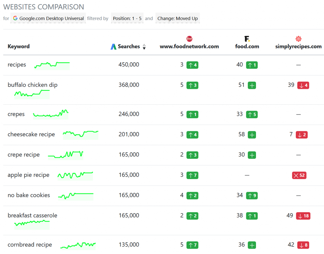Screen dimensions: 324x254
Task: Click foodnetwork up 2 badge for breakfast casserole
Action: click(192, 216)
